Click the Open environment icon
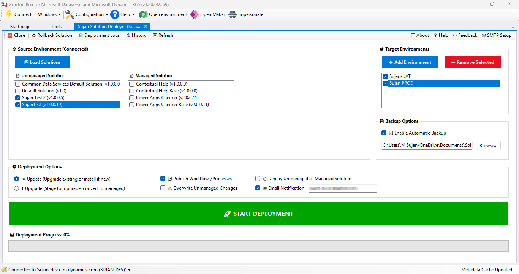Screen dimensions: 519x274 click(143, 14)
